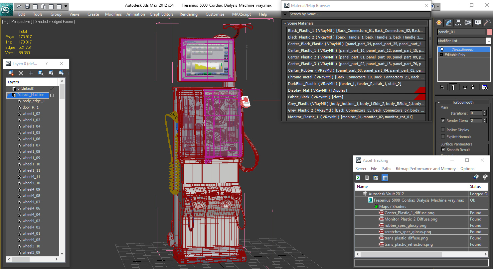Screen dimensions: 493x269
Task: Click the Delete Layer X icon
Action: tap(21, 73)
